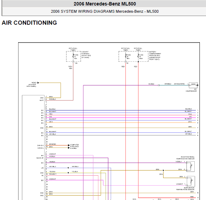Click 'RIGHT FOOTWELL TEMPERATURE SENSOR' label
The width and height of the screenshot is (206, 200).
tap(185, 158)
